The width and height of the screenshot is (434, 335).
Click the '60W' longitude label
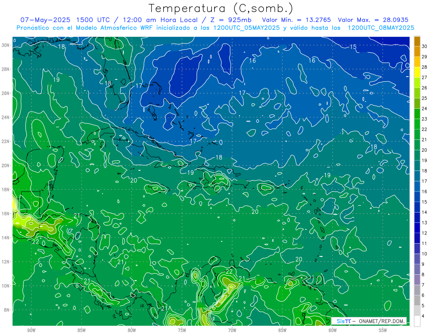[x=333, y=330]
